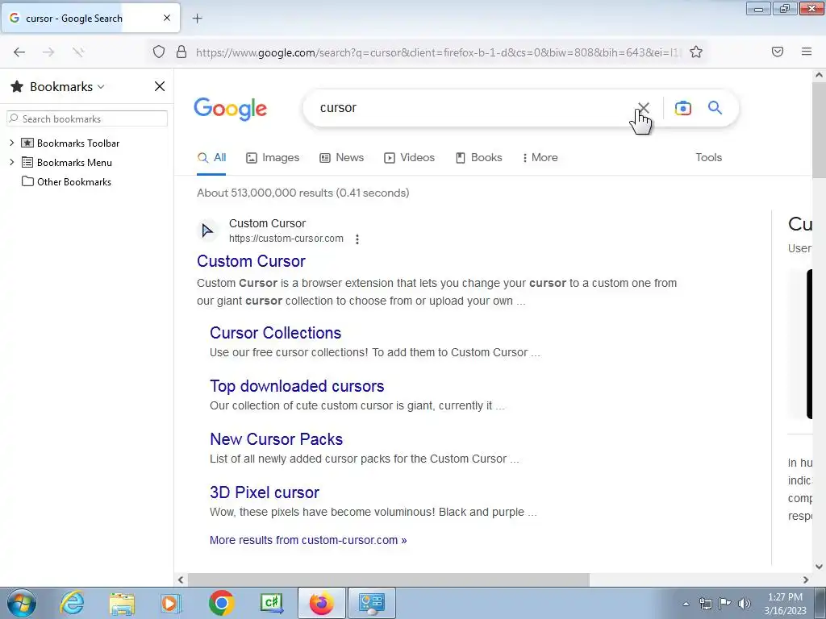Click the horizontal scrollbar thumb
The width and height of the screenshot is (826, 619).
pyautogui.click(x=389, y=580)
